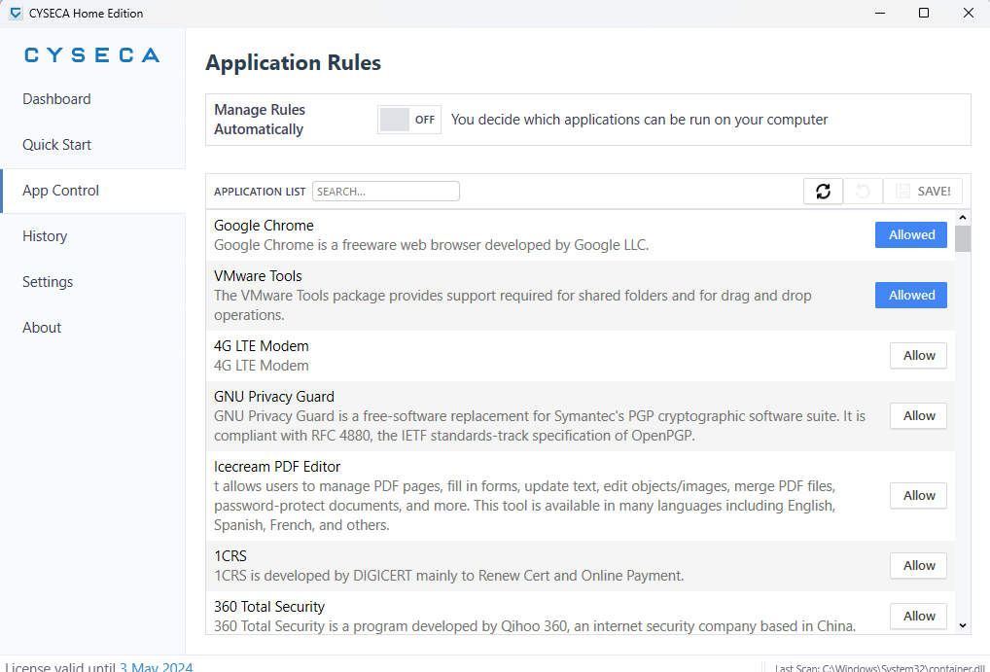990x672 pixels.
Task: Click the undo changes icon
Action: click(x=863, y=192)
